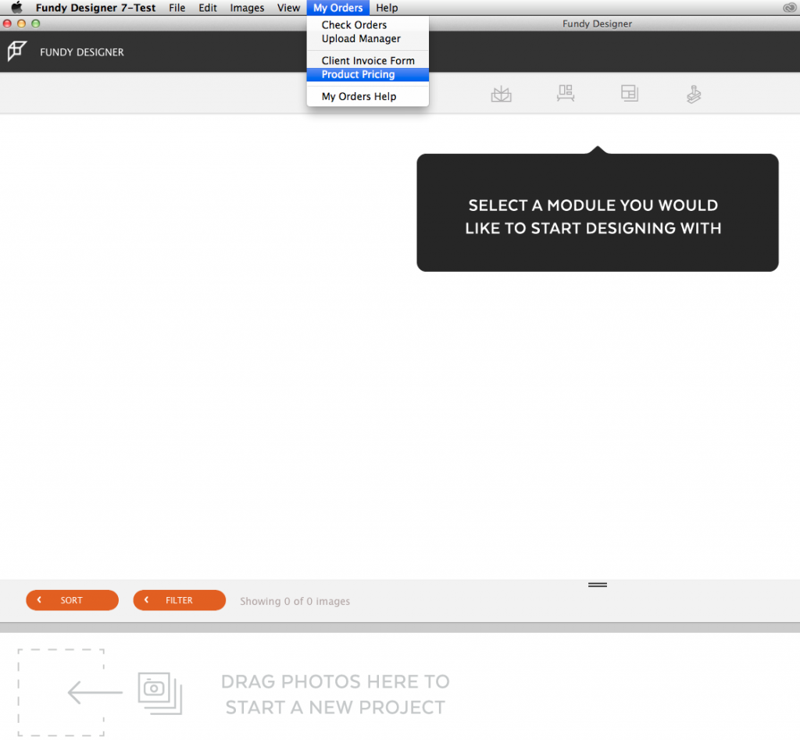Click the Creative Cloud menu bar icon
800x740 pixels.
789,8
